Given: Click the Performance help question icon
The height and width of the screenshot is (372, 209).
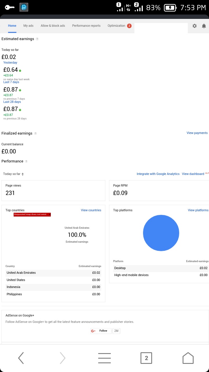Looking at the screenshot, I should pos(26,162).
